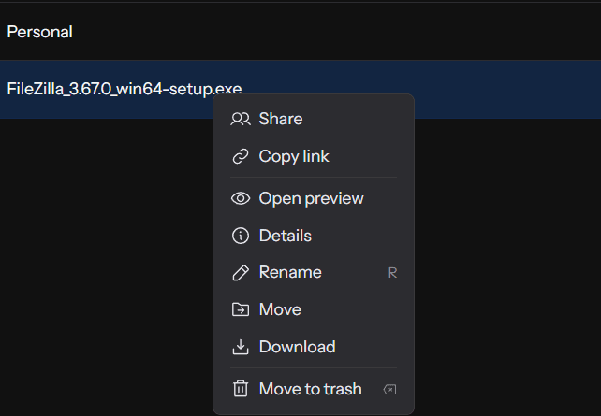Choose Share from the context menu
Image resolution: width=601 pixels, height=416 pixels.
click(x=280, y=119)
